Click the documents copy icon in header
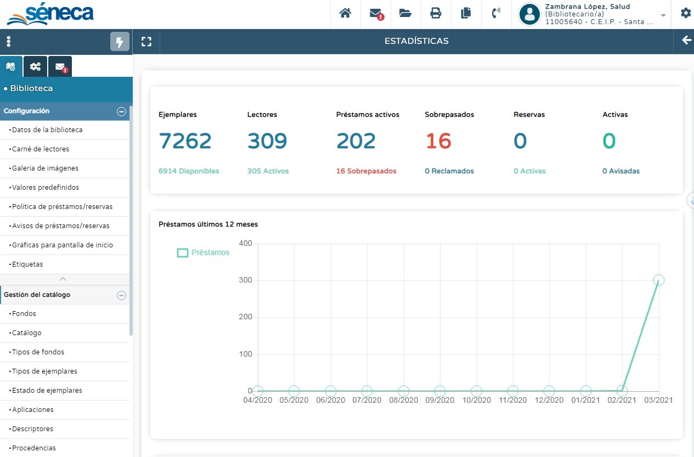Screen dimensions: 694x457 coord(466,14)
